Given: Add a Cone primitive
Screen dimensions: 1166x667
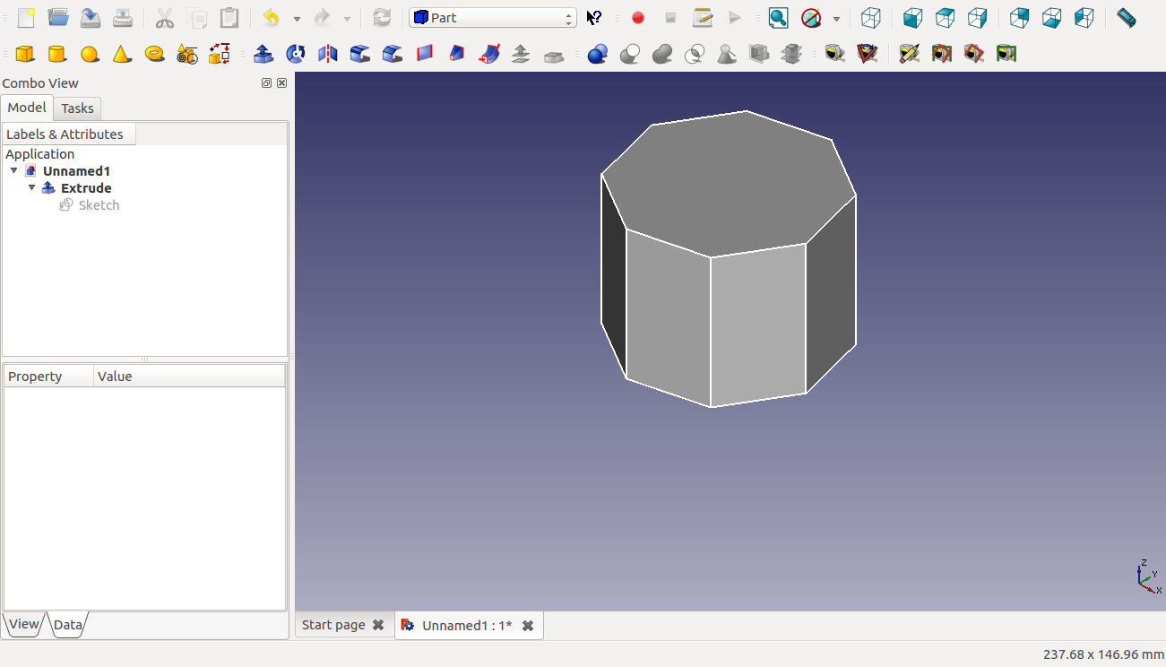Looking at the screenshot, I should 121,54.
